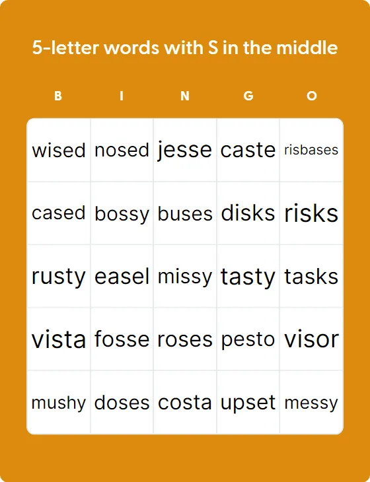Select the 'visor' cell
The height and width of the screenshot is (482, 370).
[x=311, y=339]
